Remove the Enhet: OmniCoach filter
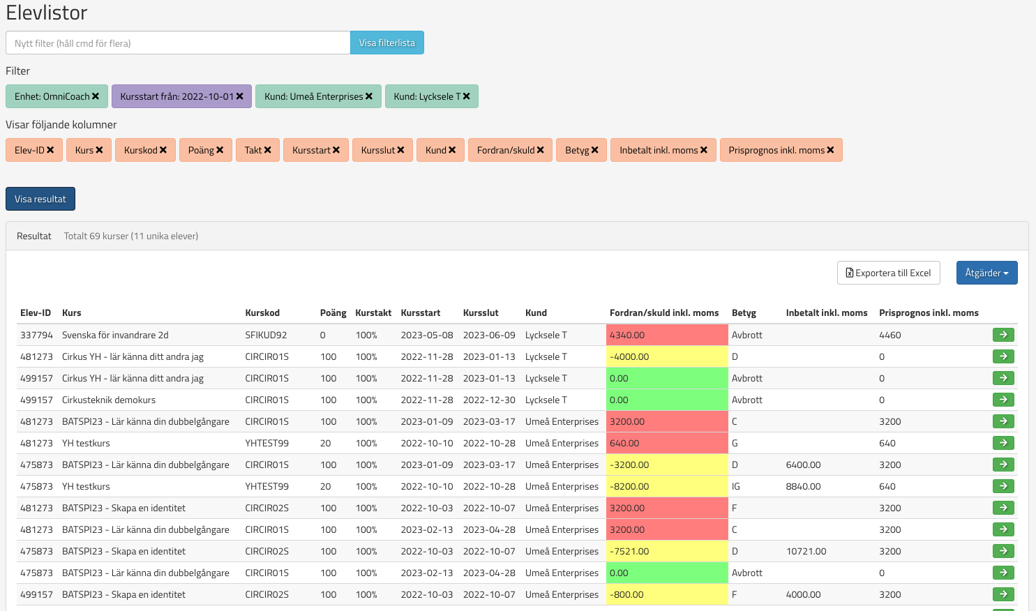 (96, 97)
